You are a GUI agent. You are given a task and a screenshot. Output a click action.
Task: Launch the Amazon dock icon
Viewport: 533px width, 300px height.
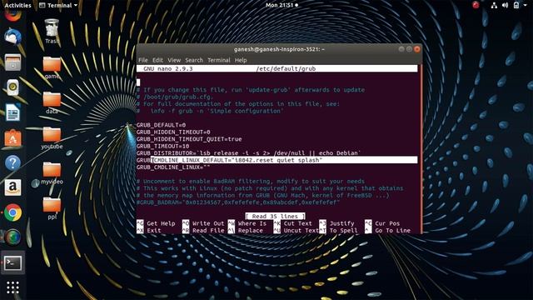click(x=13, y=187)
